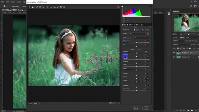199x112 pixels.
Task: Open the Split Toning panel tab icon
Action: point(132,25)
